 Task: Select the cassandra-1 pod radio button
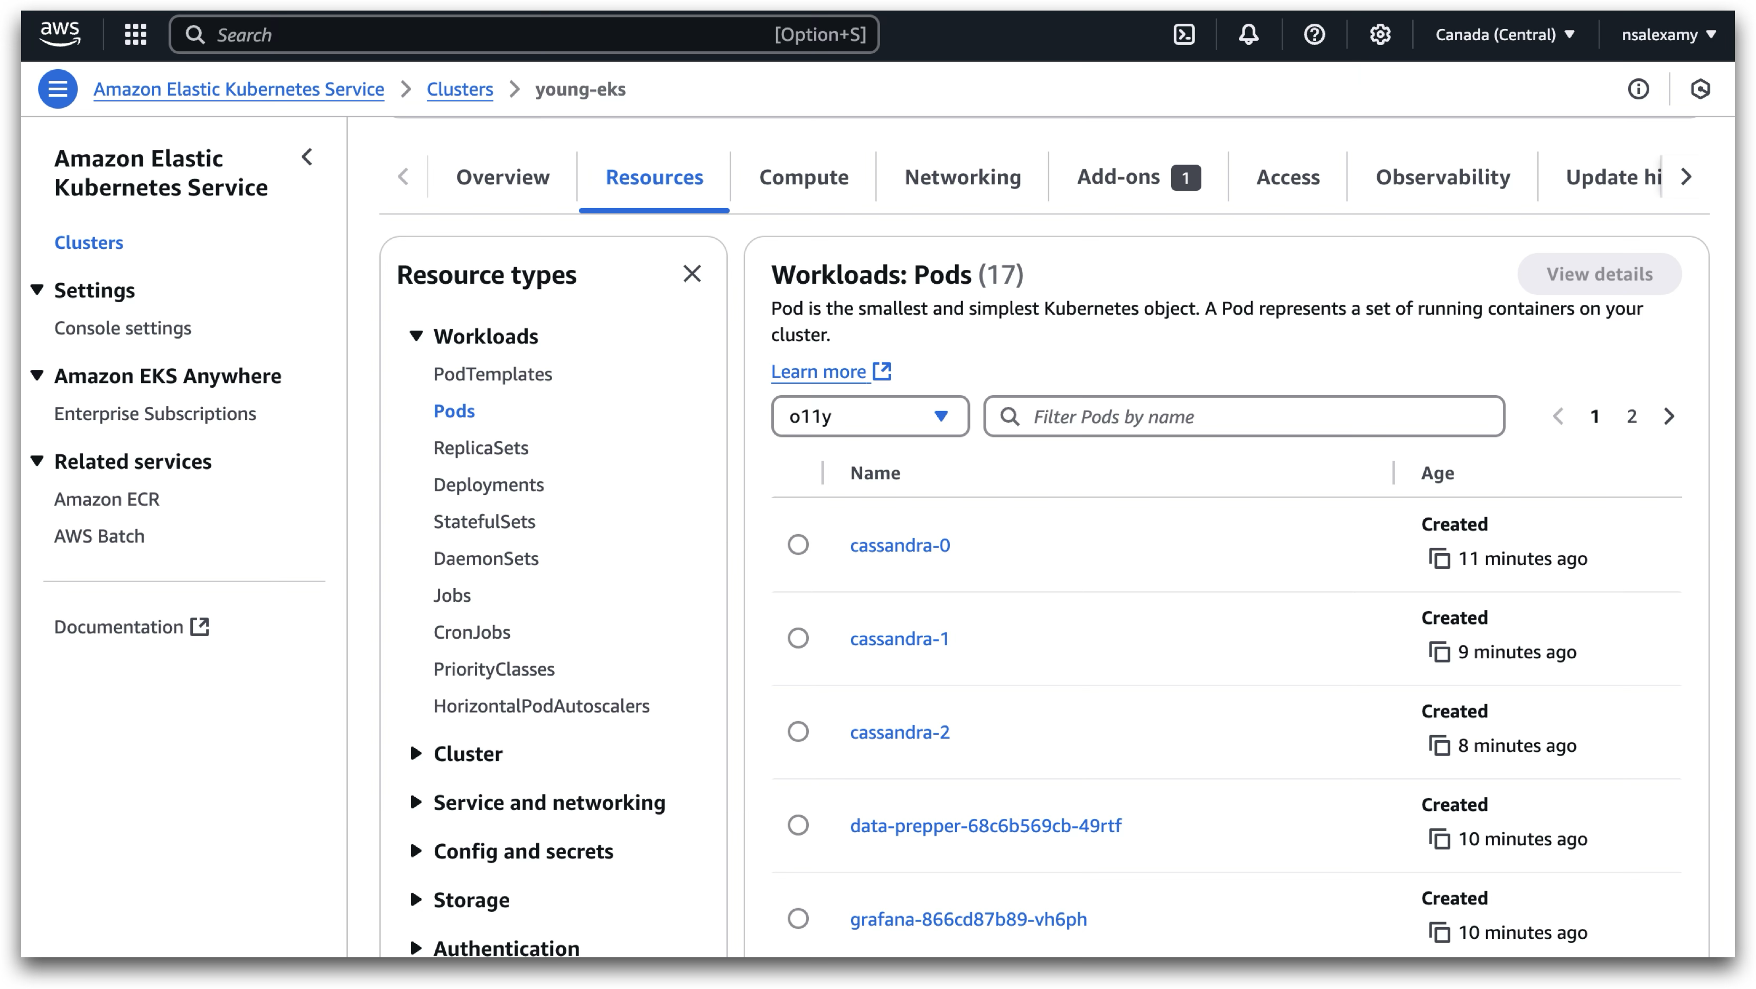click(798, 638)
